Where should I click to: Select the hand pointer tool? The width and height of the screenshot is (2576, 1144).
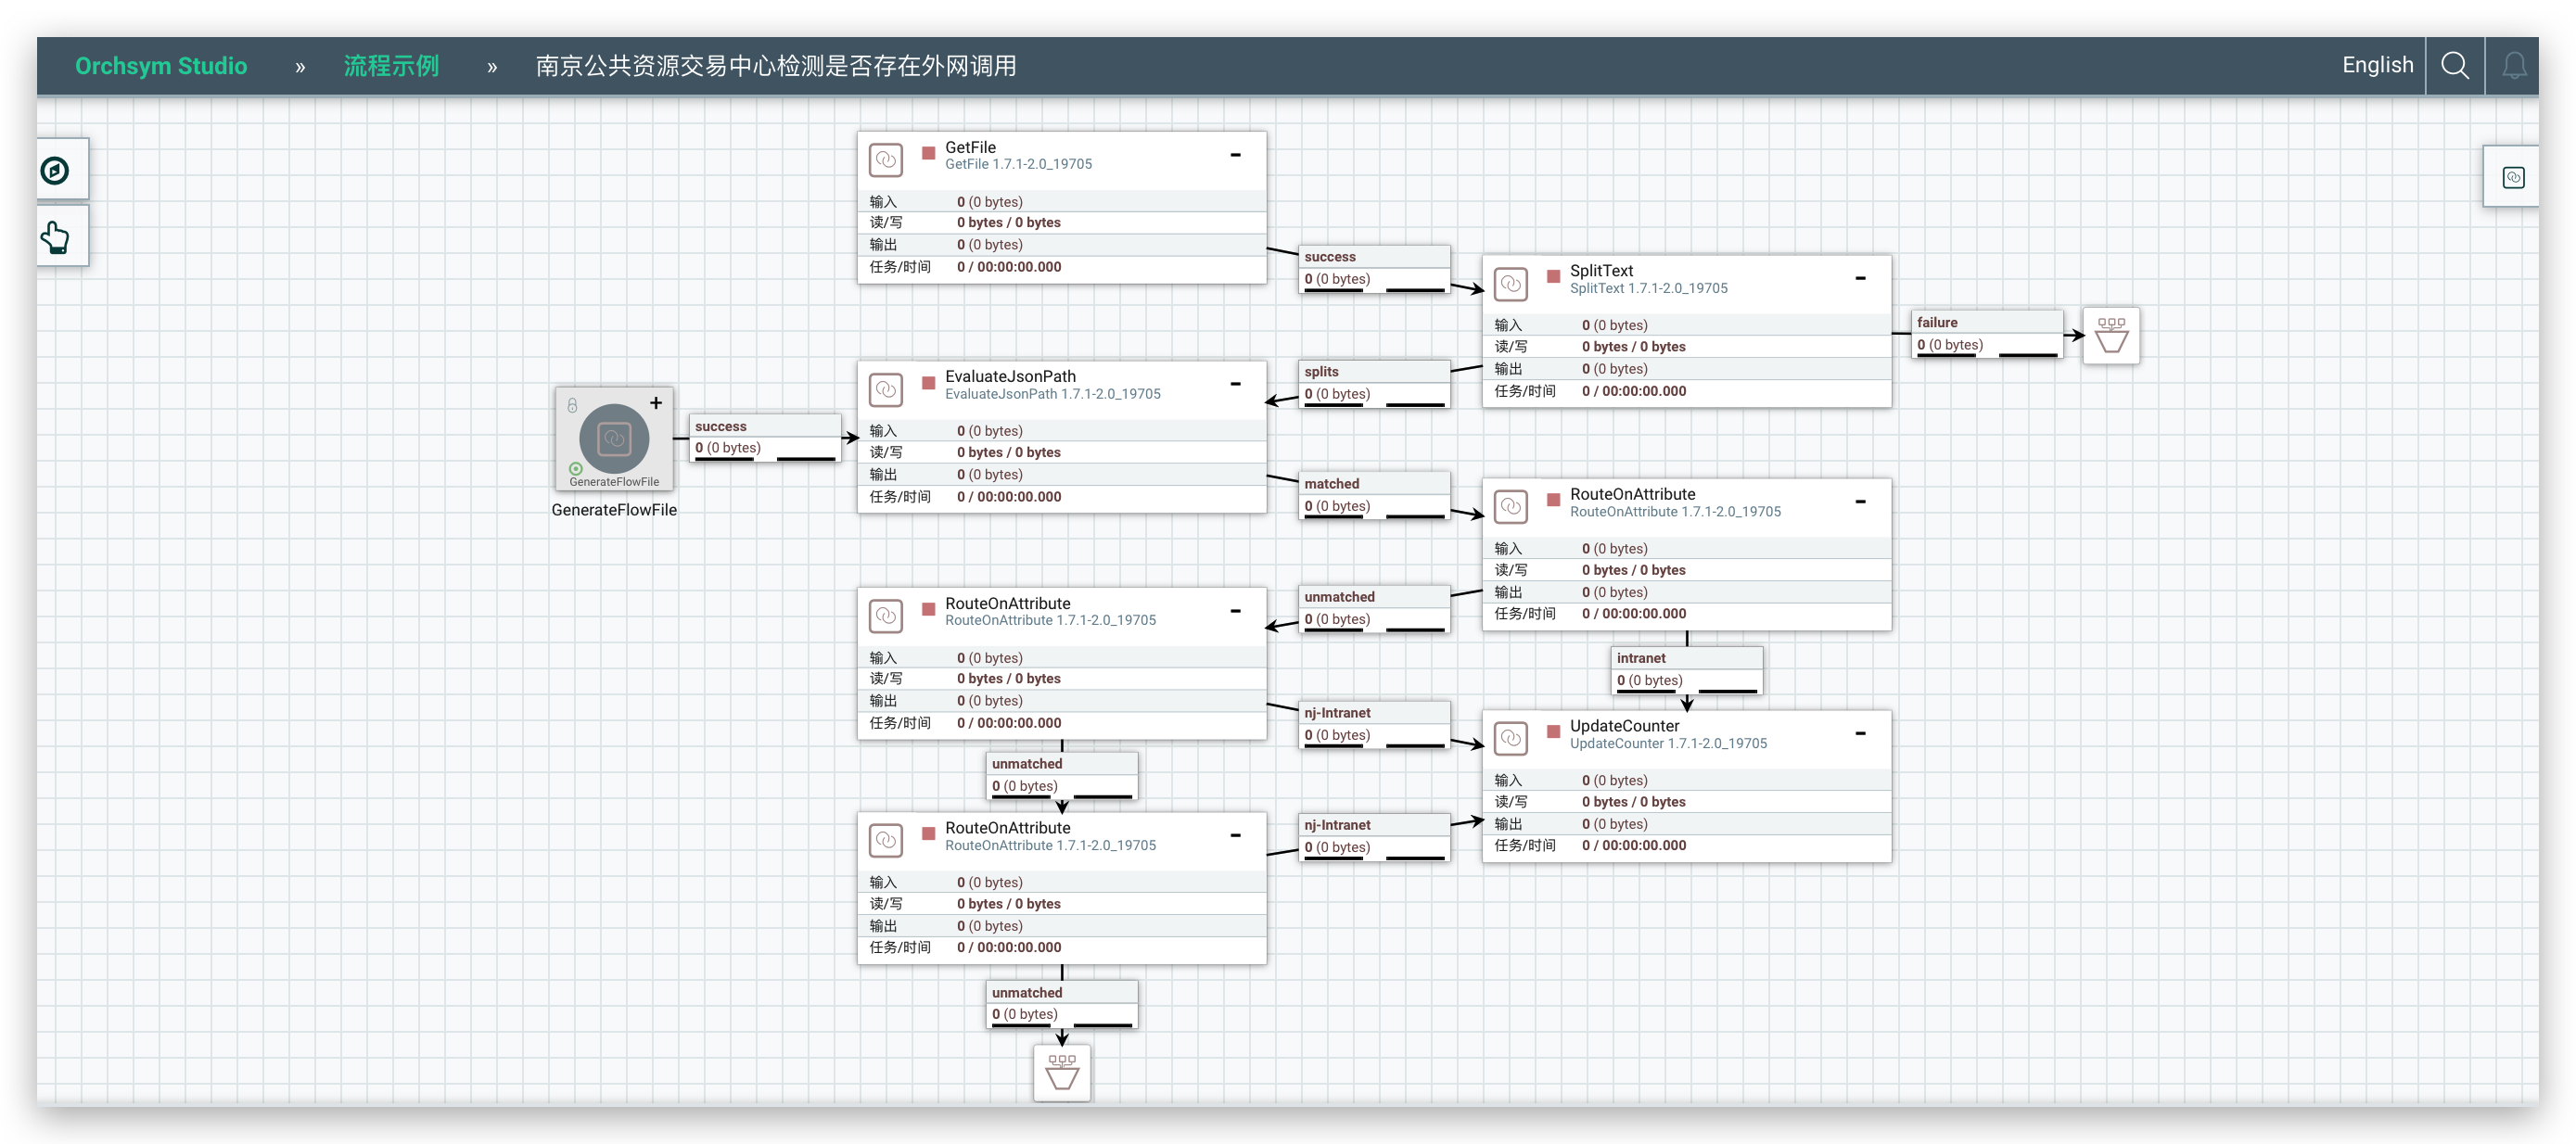[56, 237]
